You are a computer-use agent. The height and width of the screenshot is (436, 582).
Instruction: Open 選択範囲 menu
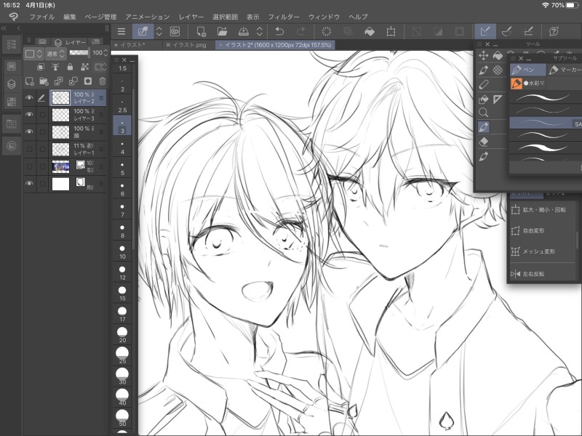point(225,17)
